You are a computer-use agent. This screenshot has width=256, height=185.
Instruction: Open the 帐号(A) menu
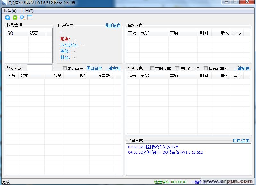(x=10, y=11)
